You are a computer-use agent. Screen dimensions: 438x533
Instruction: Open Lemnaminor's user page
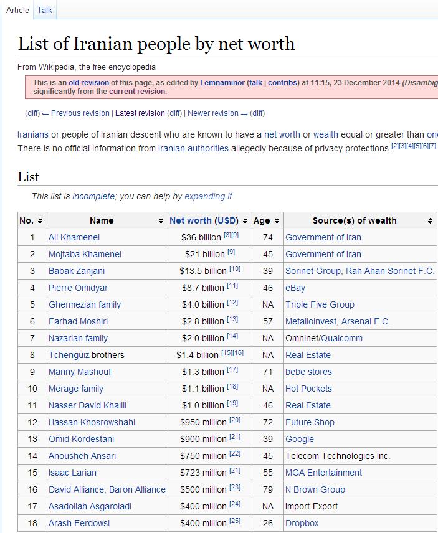coord(222,83)
